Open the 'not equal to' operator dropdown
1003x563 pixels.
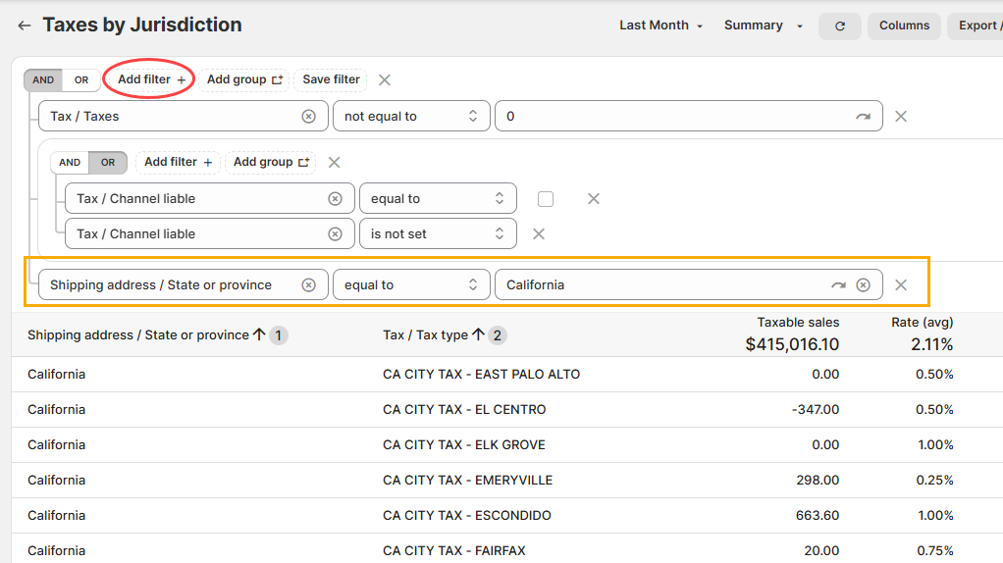click(410, 116)
